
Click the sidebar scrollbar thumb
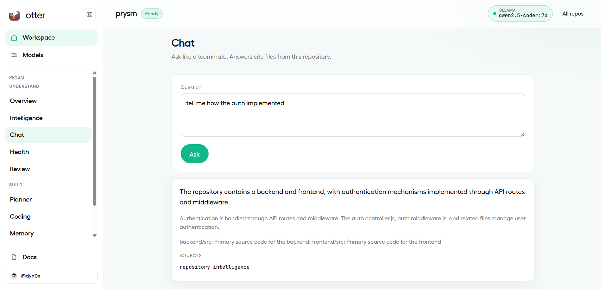tap(94, 141)
